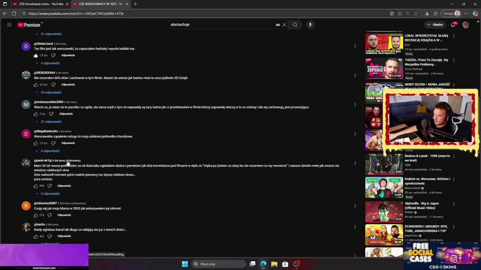Expand the 3 odpowiedzi replies
The image size is (481, 270).
pos(47,193)
